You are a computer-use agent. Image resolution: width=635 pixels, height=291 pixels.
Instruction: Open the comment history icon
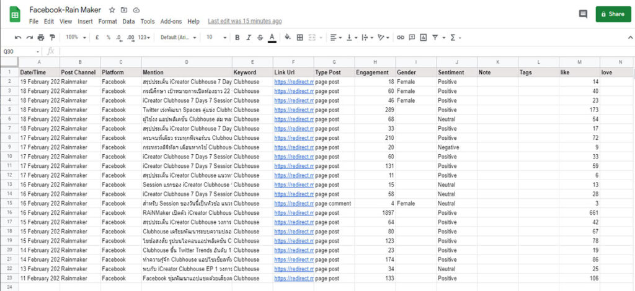[583, 14]
